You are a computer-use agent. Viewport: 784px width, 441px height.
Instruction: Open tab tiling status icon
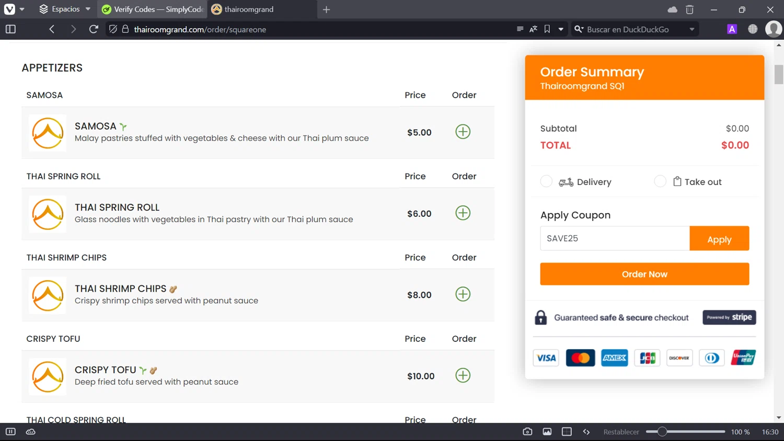point(567,432)
